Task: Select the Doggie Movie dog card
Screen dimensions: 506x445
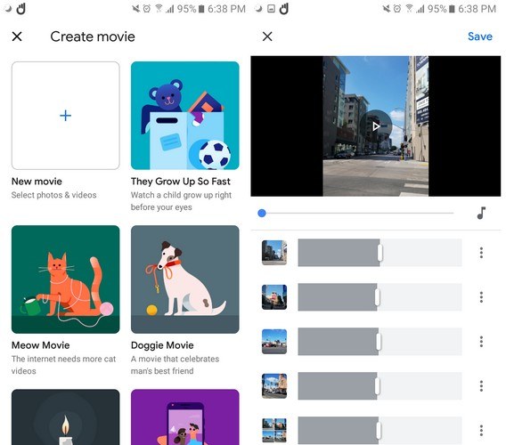Action: pyautogui.click(x=185, y=279)
